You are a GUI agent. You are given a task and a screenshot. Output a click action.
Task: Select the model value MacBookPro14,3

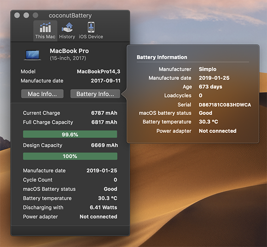(x=99, y=71)
